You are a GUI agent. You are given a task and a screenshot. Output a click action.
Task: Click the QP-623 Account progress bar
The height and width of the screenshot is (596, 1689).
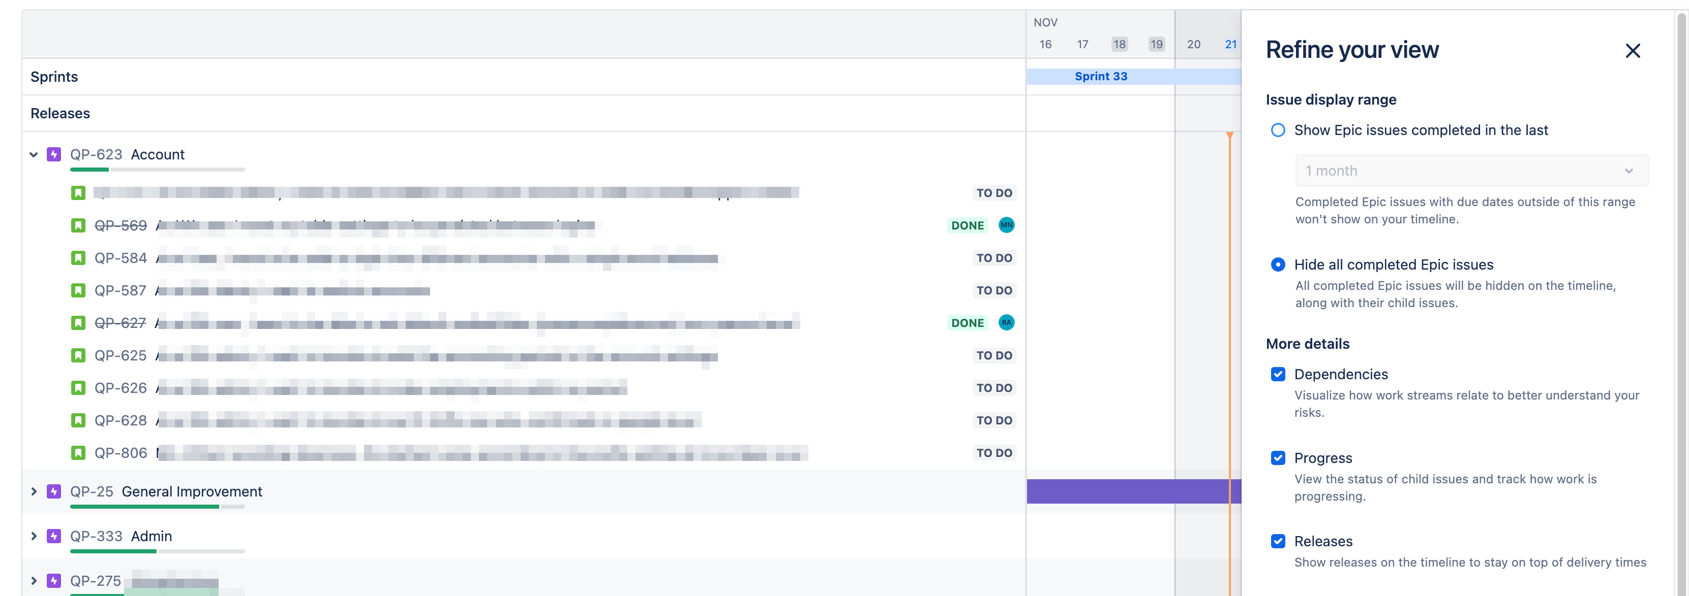point(158,170)
